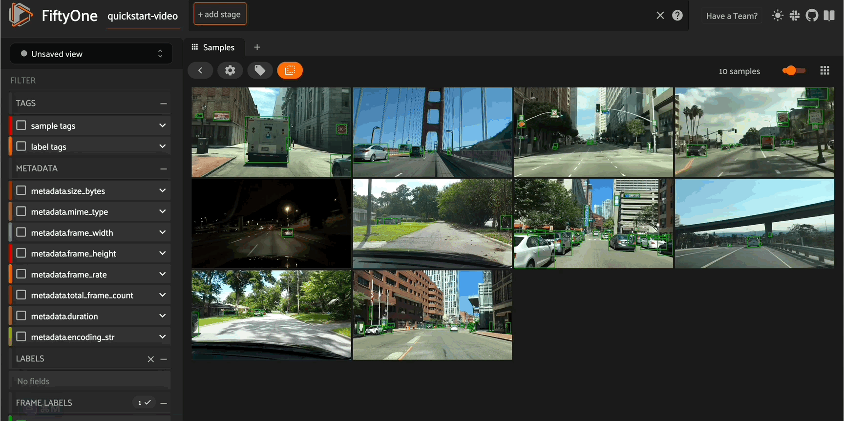Open the red brick building video thumbnail
The image size is (844, 421).
[x=432, y=315]
